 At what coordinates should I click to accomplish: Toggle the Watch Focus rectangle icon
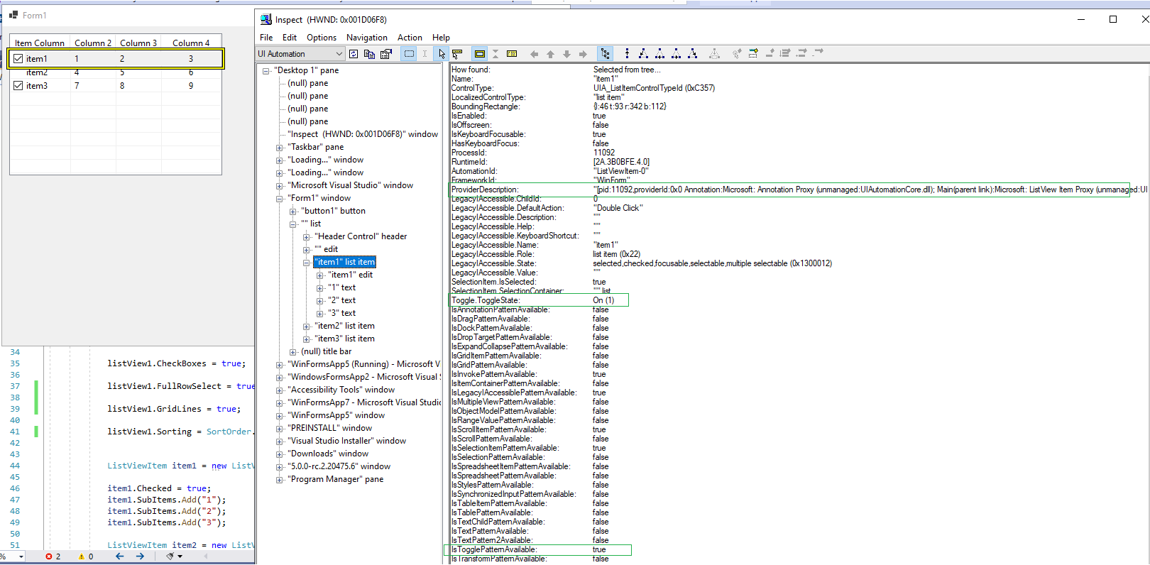[x=409, y=54]
